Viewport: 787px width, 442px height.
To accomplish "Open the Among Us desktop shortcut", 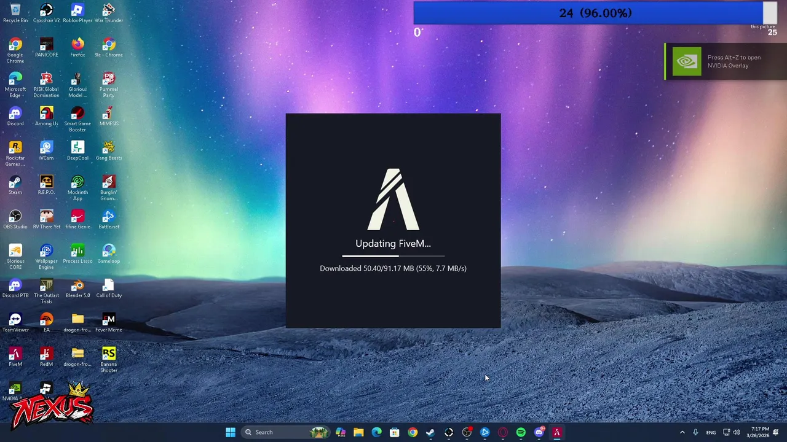I will [x=46, y=116].
